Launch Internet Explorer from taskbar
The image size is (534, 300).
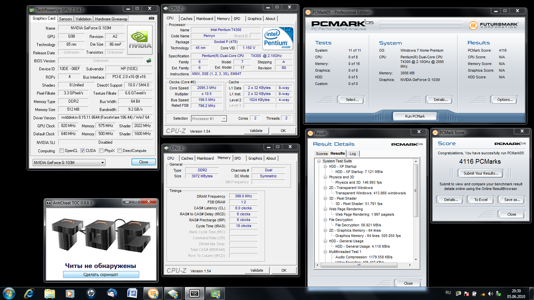(29, 293)
